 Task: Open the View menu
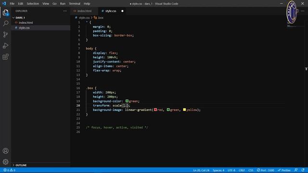click(46, 3)
